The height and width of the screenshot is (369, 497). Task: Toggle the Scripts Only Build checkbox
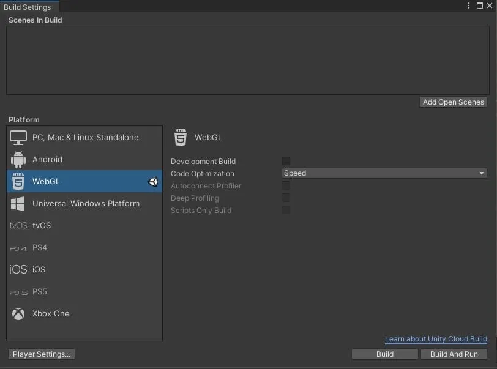(286, 210)
